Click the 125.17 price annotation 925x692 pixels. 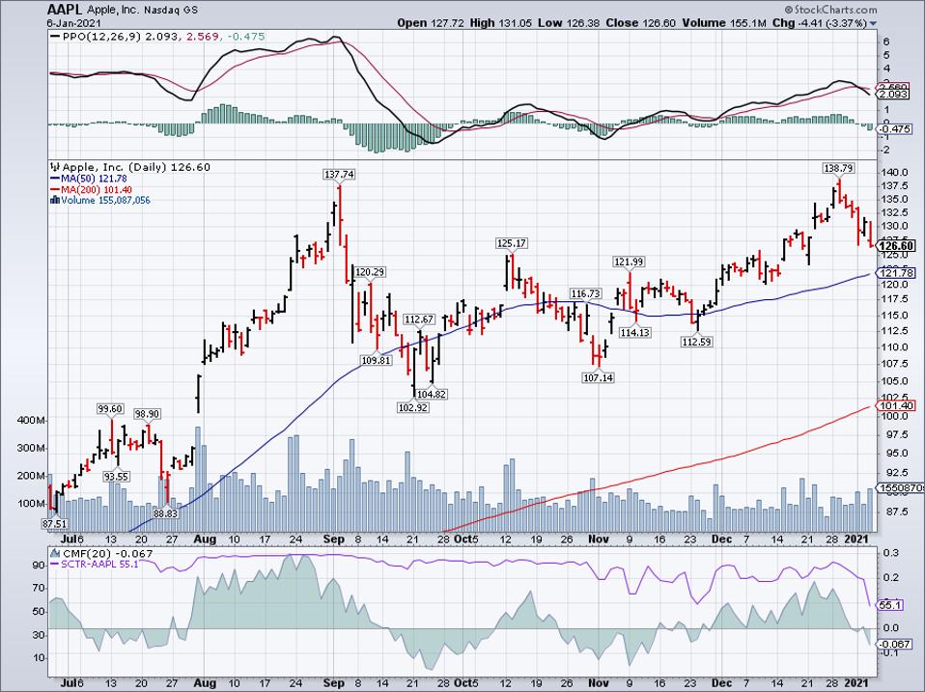(512, 243)
